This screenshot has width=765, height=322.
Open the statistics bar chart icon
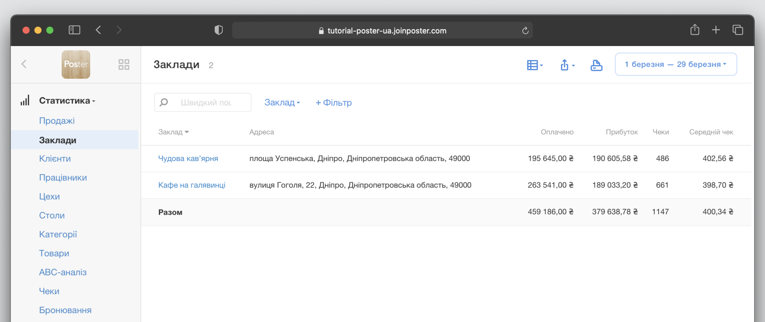(25, 100)
